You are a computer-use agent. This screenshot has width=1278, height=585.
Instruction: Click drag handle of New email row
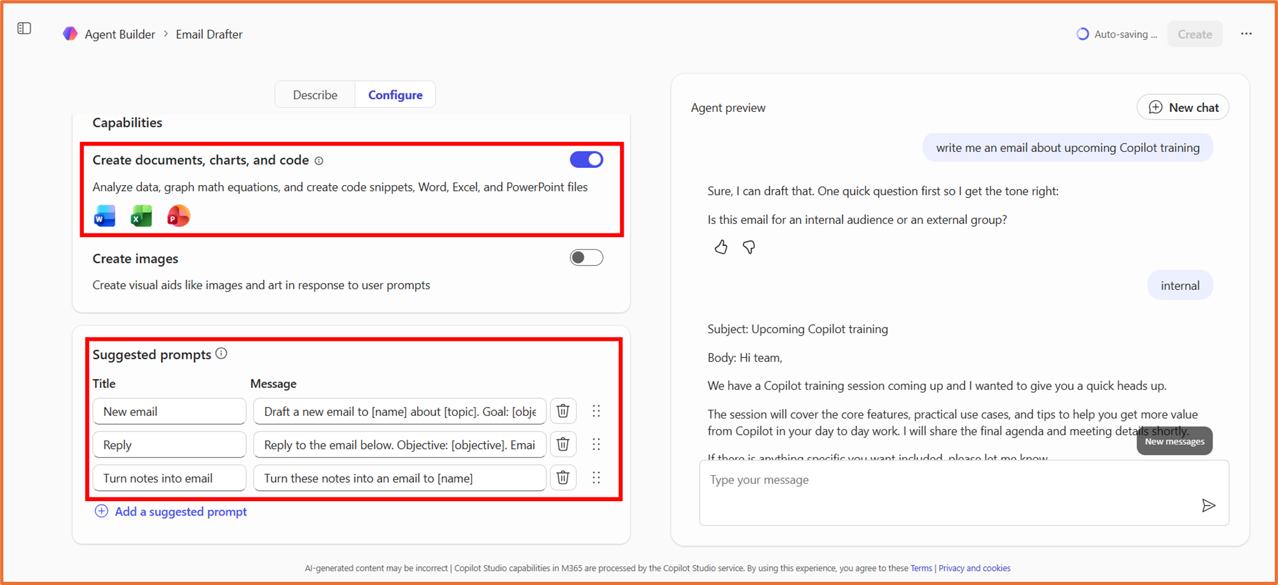(596, 411)
